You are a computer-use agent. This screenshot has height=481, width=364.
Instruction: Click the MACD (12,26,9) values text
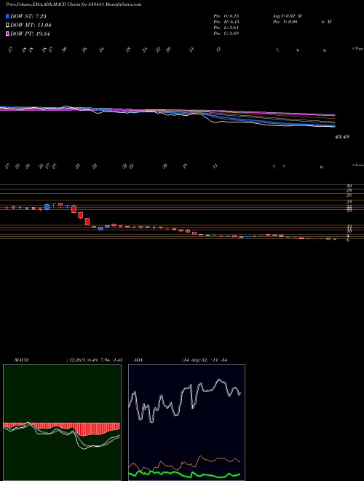click(x=95, y=360)
